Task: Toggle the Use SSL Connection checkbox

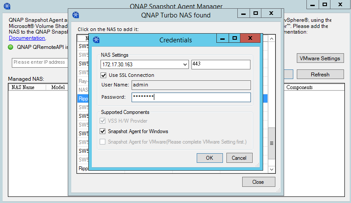Action: (x=104, y=75)
